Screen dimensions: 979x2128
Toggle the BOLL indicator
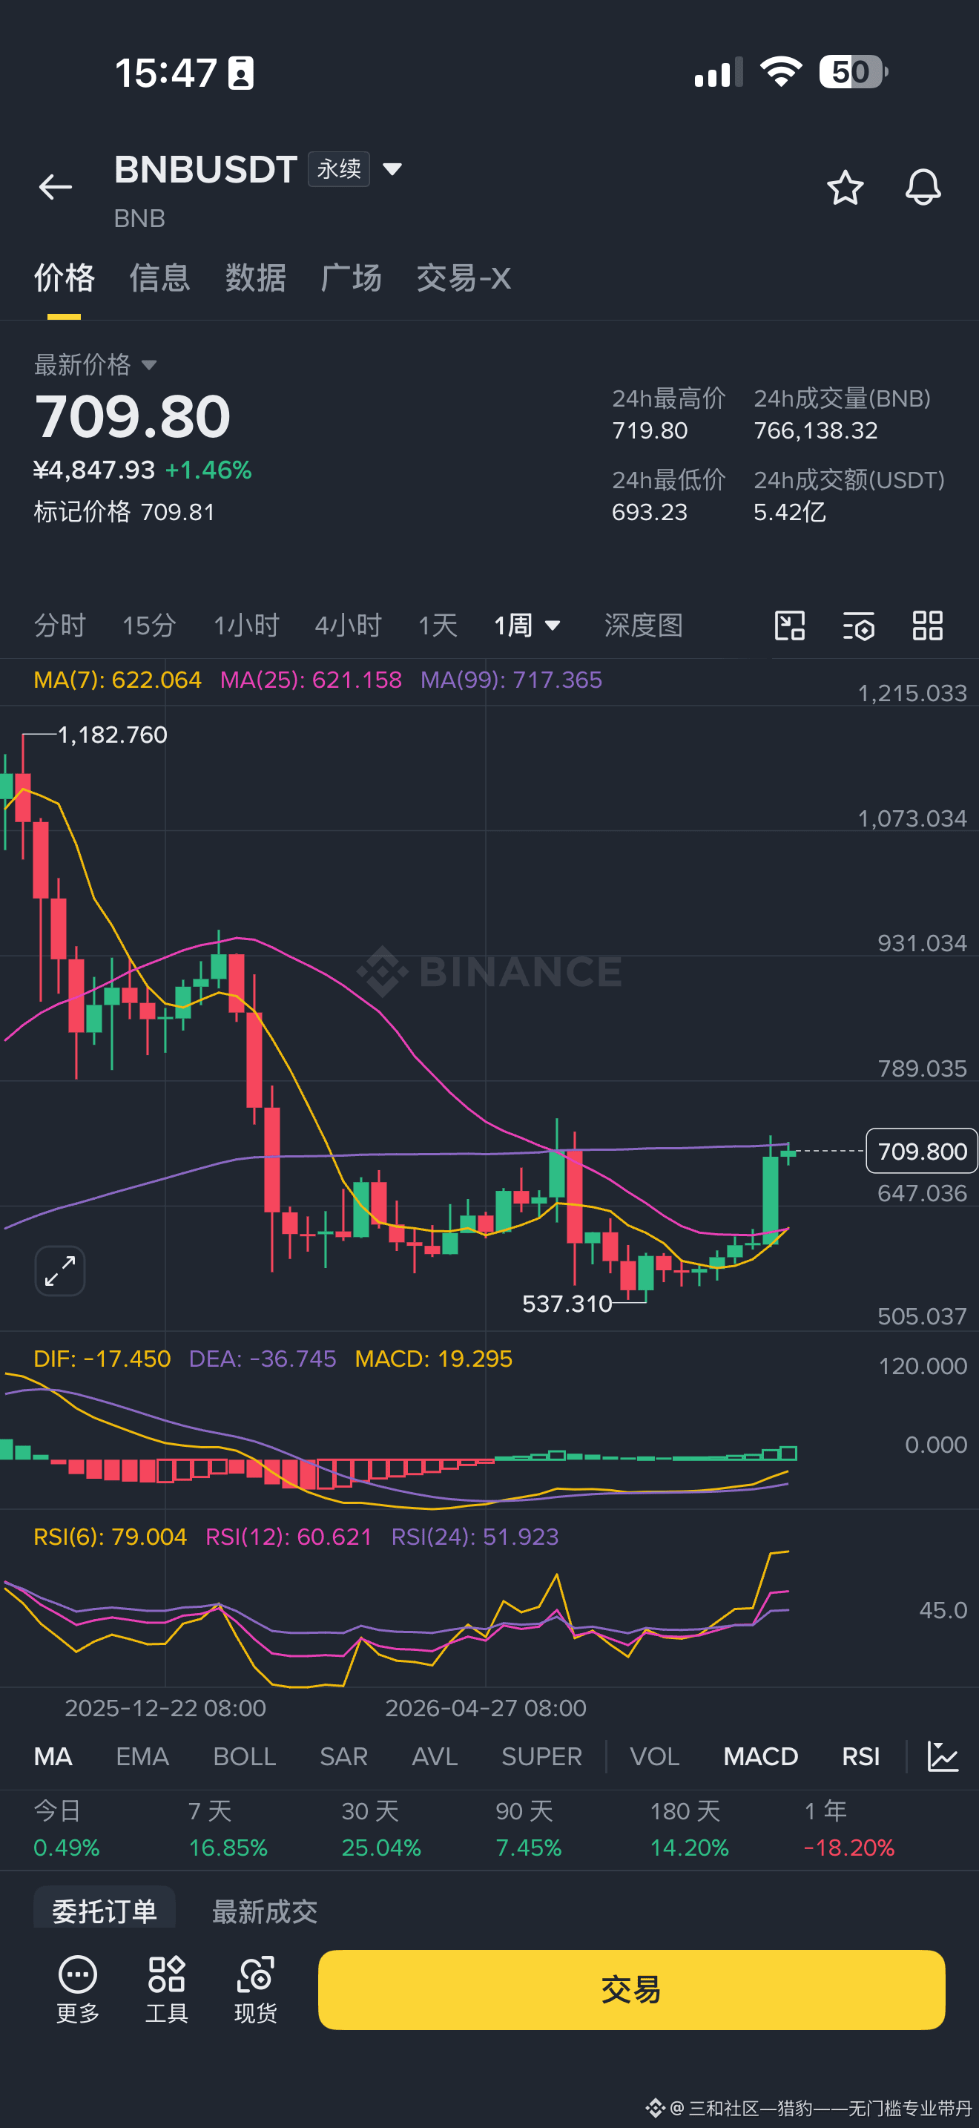(244, 1756)
